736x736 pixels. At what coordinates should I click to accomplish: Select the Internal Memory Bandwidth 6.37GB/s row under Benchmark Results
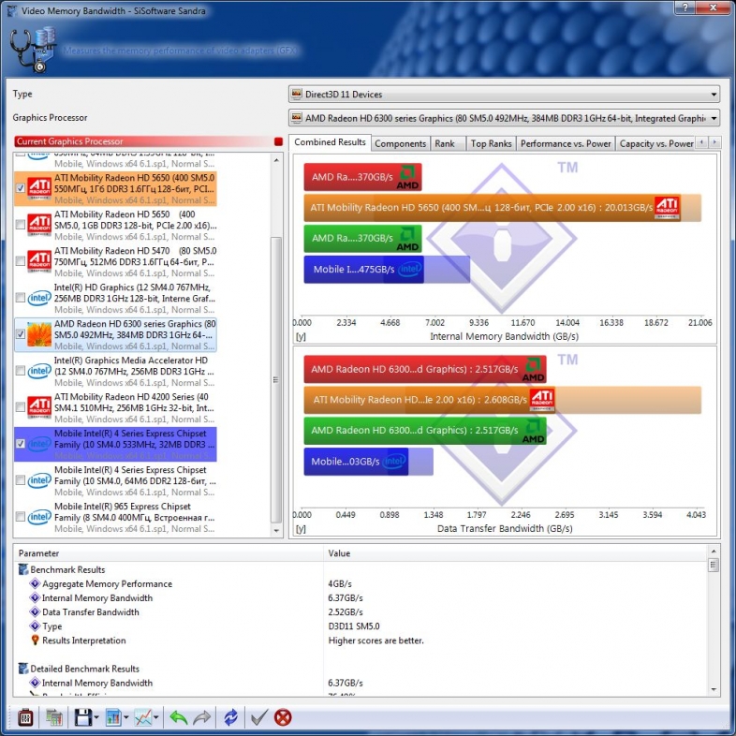[361, 597]
